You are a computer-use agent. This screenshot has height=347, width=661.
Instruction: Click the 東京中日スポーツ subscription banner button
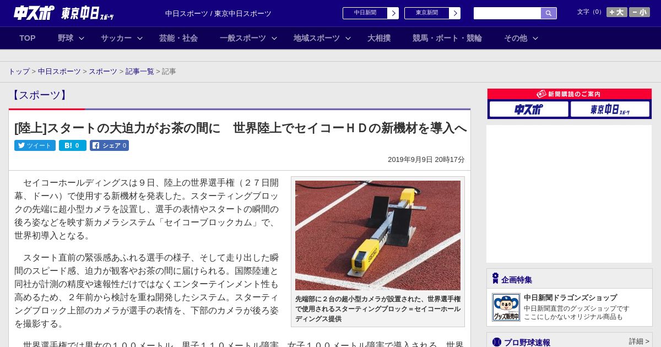(610, 109)
